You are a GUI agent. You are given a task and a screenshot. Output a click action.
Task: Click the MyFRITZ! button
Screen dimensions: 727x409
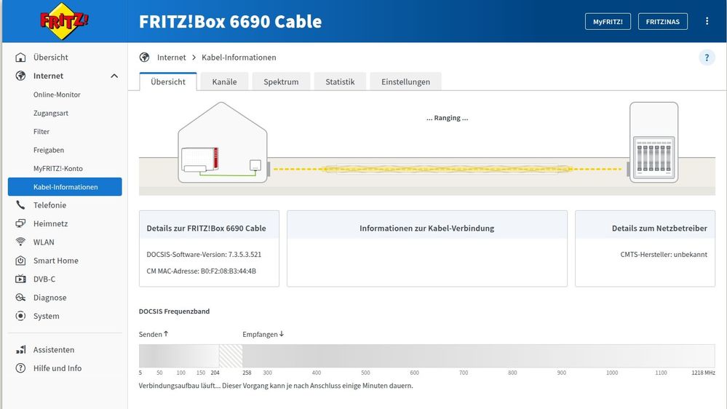(608, 21)
